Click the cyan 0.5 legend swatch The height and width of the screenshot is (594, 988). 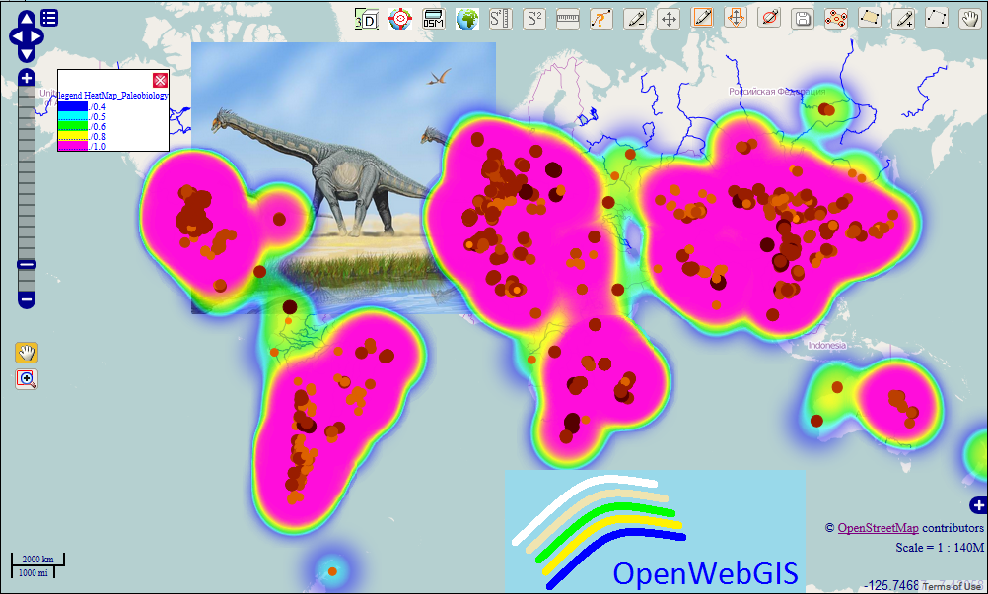tap(72, 117)
